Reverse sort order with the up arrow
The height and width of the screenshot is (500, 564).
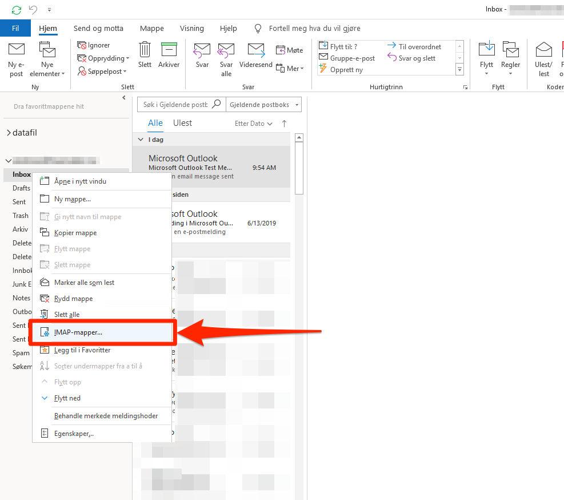coord(284,124)
